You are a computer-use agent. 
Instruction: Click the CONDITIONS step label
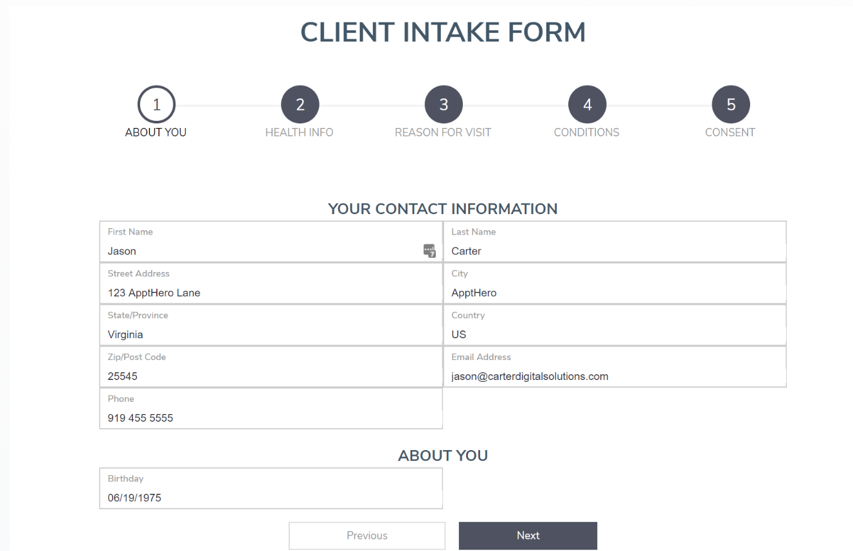tap(587, 132)
